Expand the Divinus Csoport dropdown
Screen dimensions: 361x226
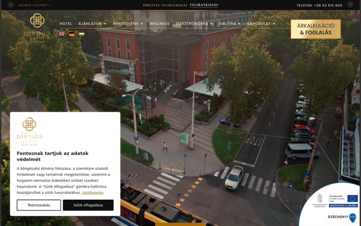coord(35,5)
